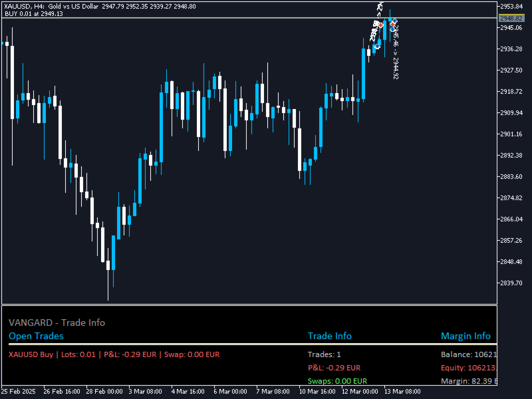Viewport: 532px width, 399px height.
Task: Click the XAUUSD, H4 chart title text
Action: (24, 6)
